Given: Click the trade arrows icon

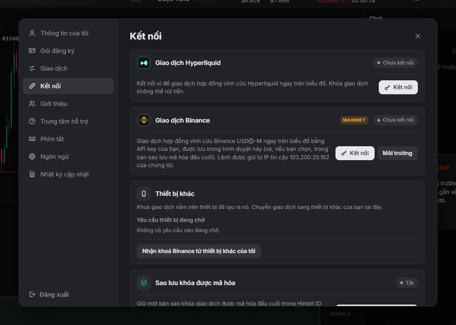Looking at the screenshot, I should 32,69.
